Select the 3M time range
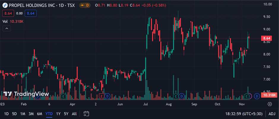This screenshot has height=119, width=279. coord(31,114)
